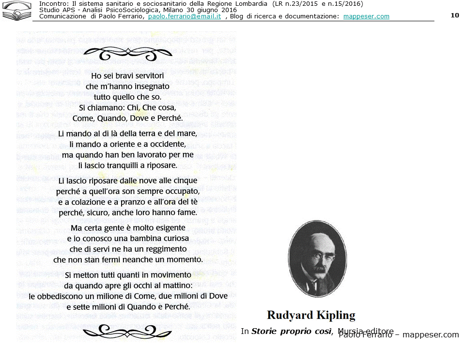Screen dimensions: 465x348
Task: Select the line 'Ma certa gente è molto esigente'
Action: (127, 228)
